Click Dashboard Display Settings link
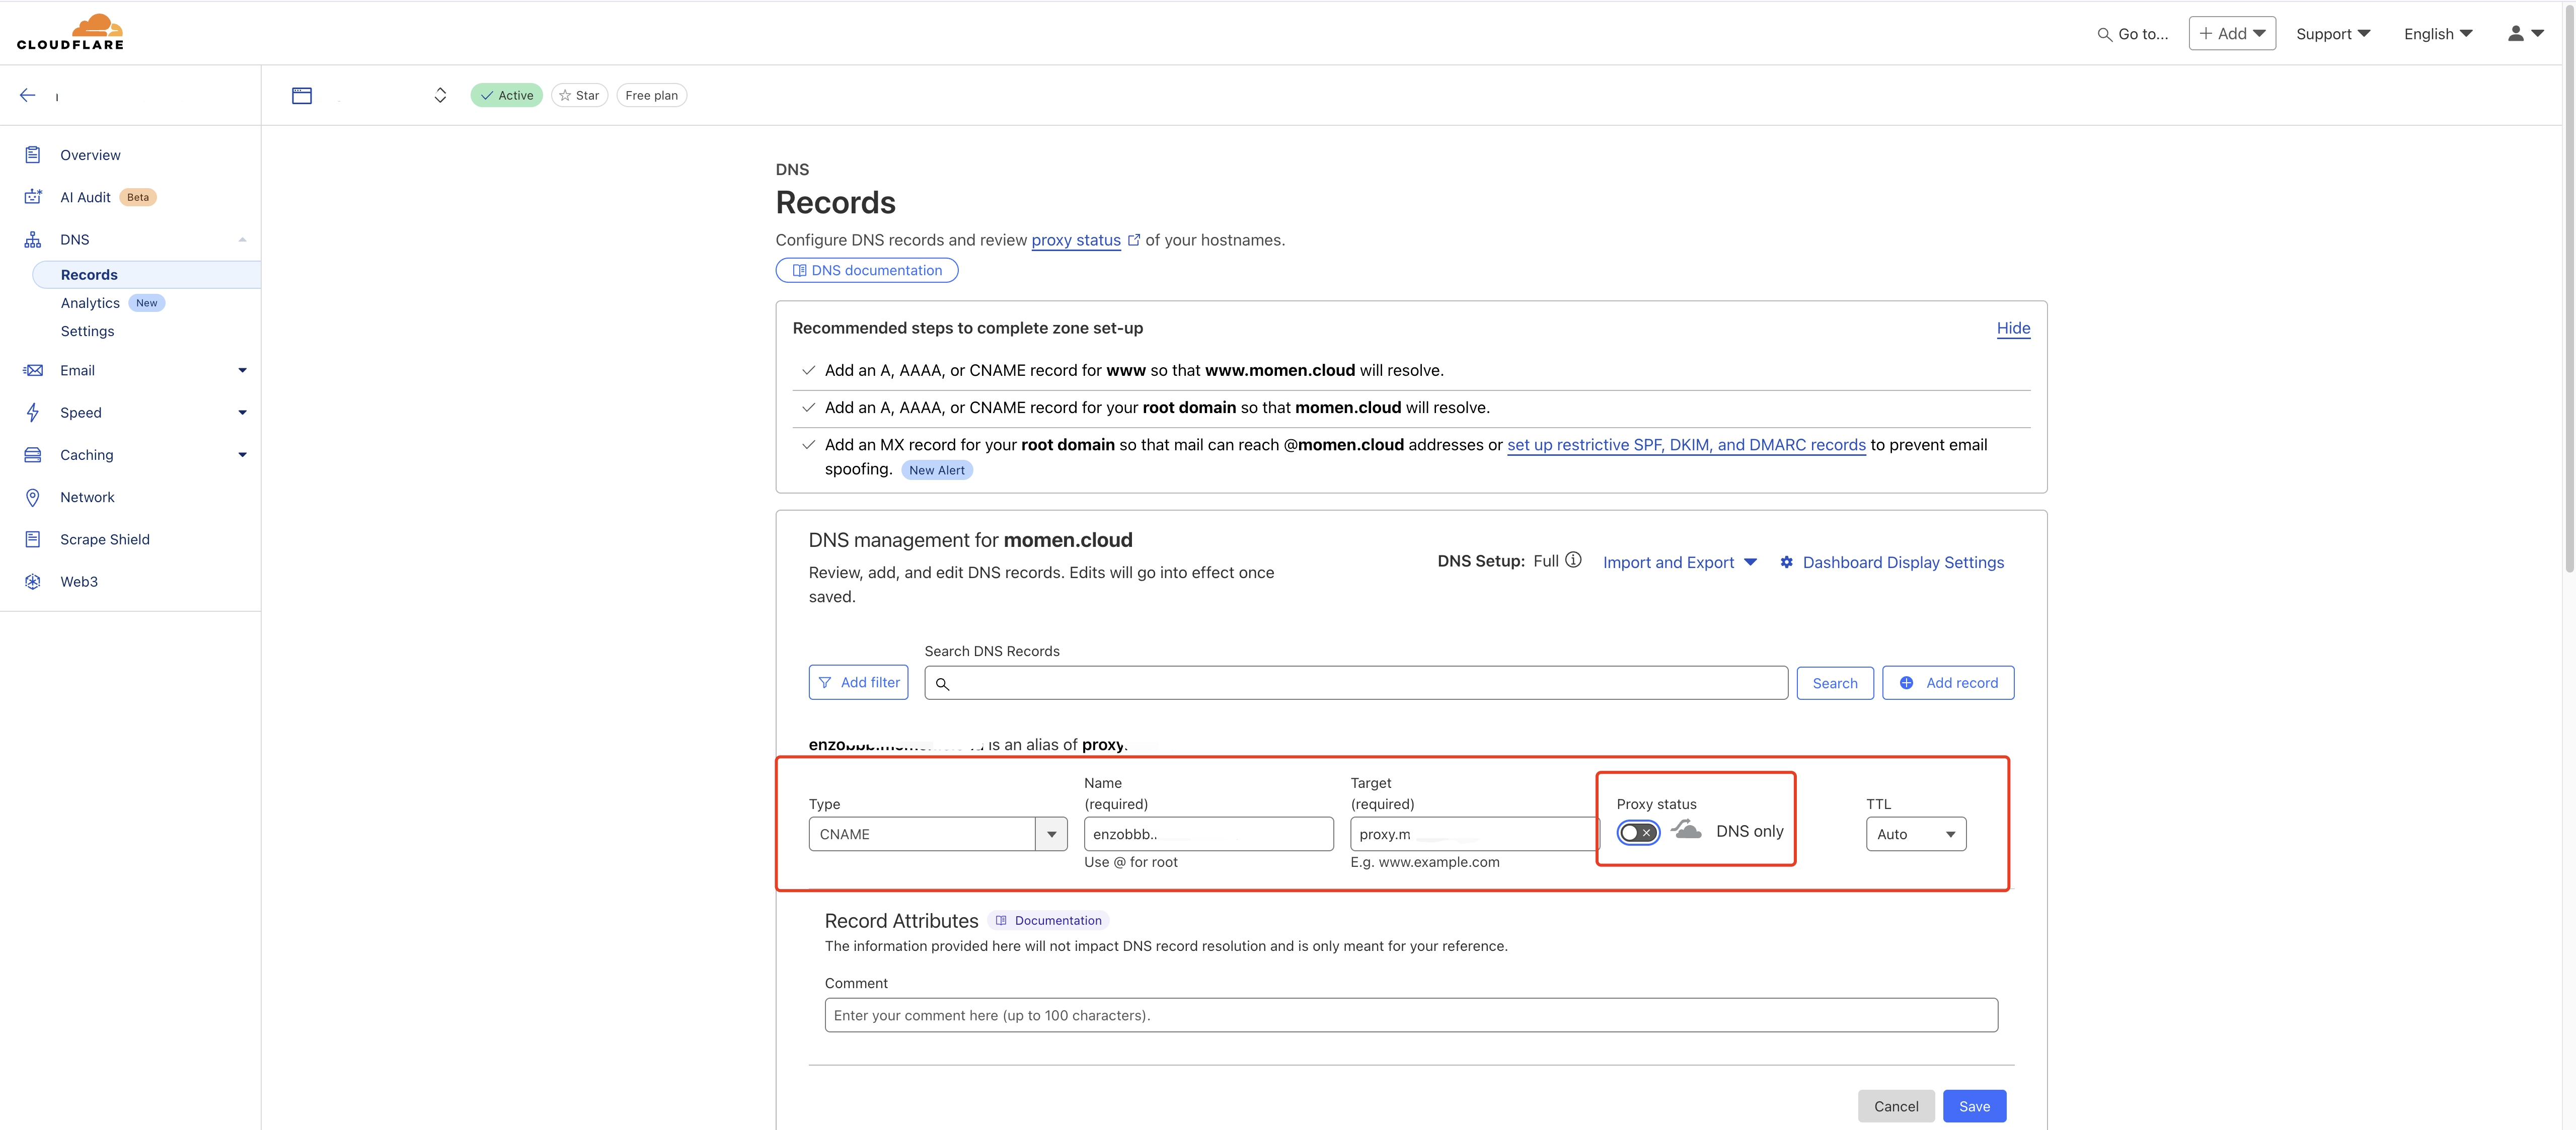The height and width of the screenshot is (1130, 2576). [x=1903, y=562]
